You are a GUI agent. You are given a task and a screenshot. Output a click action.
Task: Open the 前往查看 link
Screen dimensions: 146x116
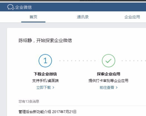(x=109, y=88)
